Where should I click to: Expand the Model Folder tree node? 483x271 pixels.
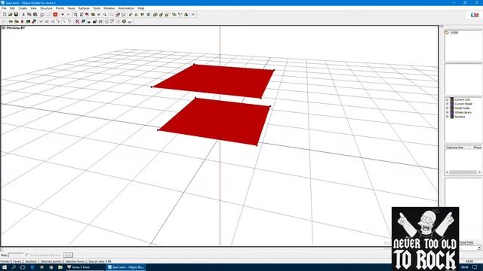pyautogui.click(x=448, y=108)
